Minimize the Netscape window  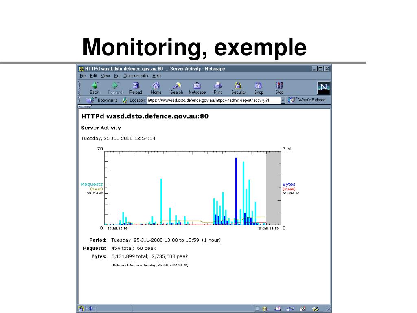click(x=314, y=68)
